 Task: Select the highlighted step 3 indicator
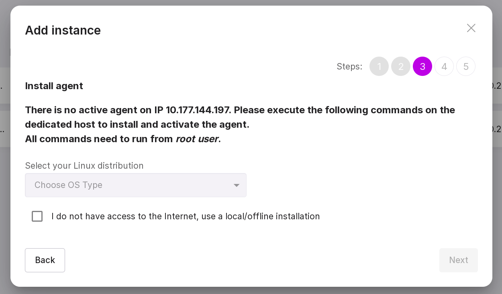tap(422, 67)
